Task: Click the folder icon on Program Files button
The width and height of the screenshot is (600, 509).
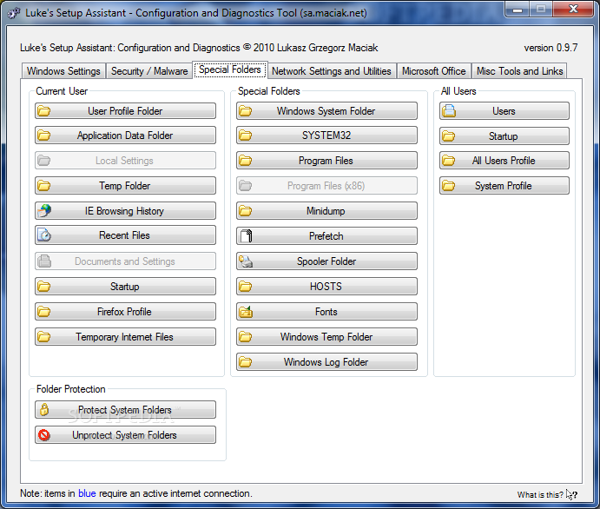Action: 245,161
